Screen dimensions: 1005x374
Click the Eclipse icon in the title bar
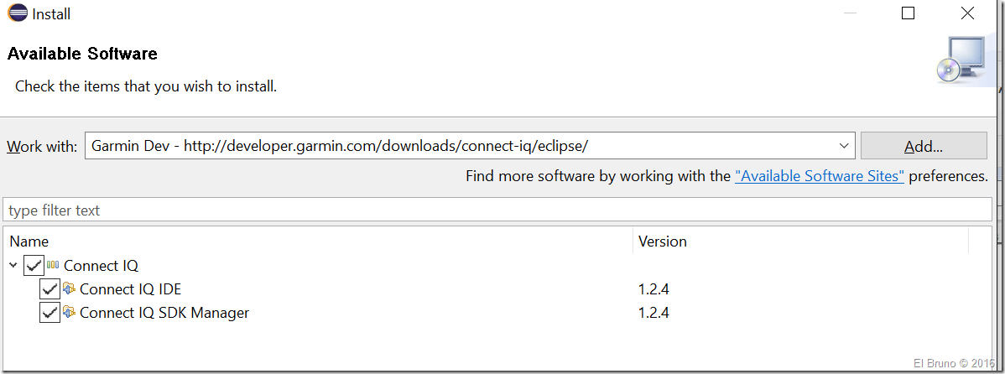click(17, 13)
